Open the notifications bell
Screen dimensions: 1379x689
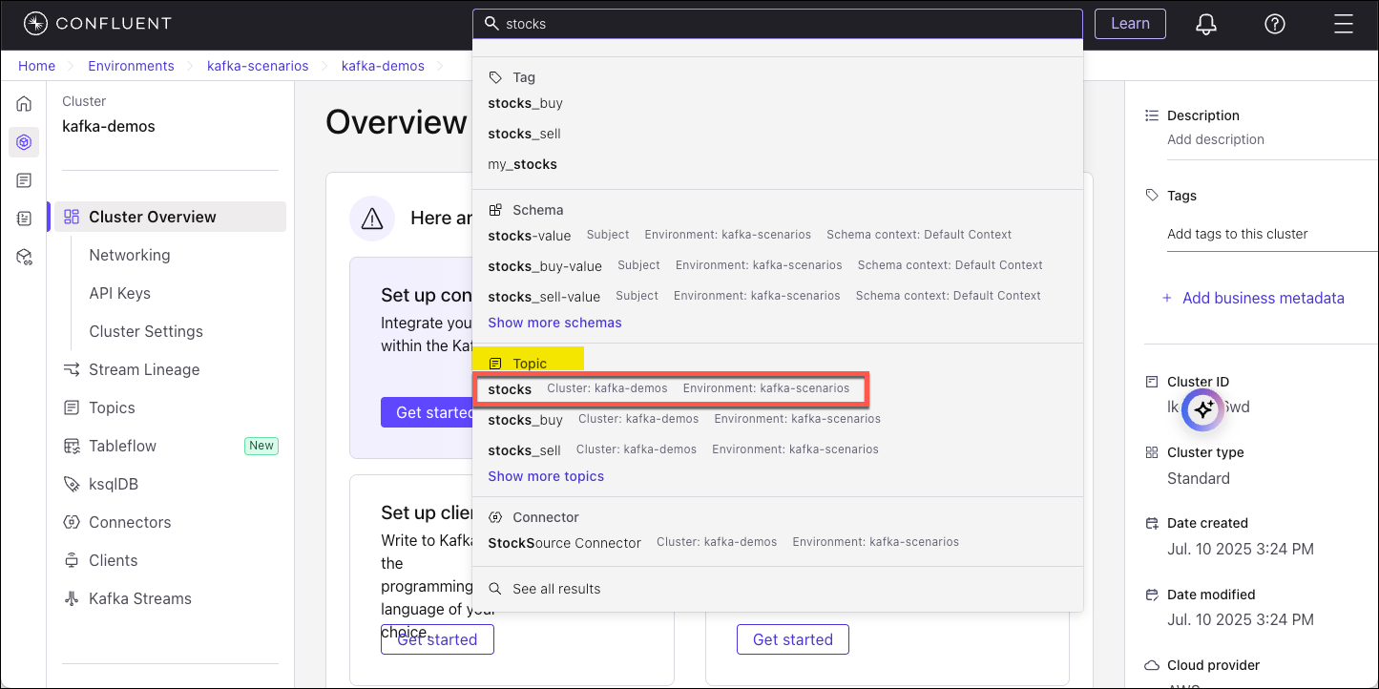(1205, 24)
